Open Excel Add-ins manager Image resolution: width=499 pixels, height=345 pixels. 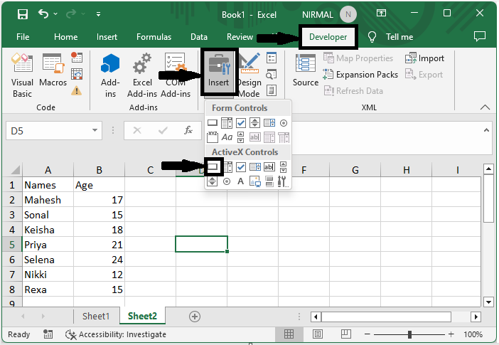[x=142, y=75]
